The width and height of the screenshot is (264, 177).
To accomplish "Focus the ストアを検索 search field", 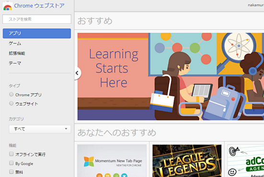I will point(37,19).
